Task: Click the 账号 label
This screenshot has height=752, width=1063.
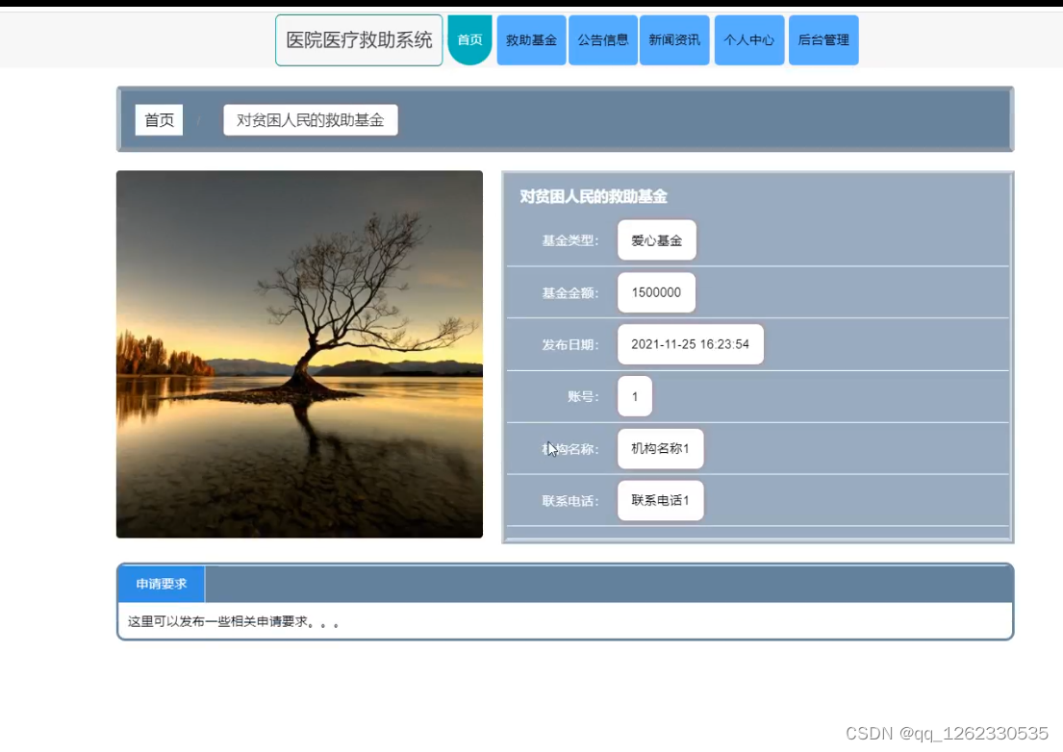Action: (x=583, y=397)
